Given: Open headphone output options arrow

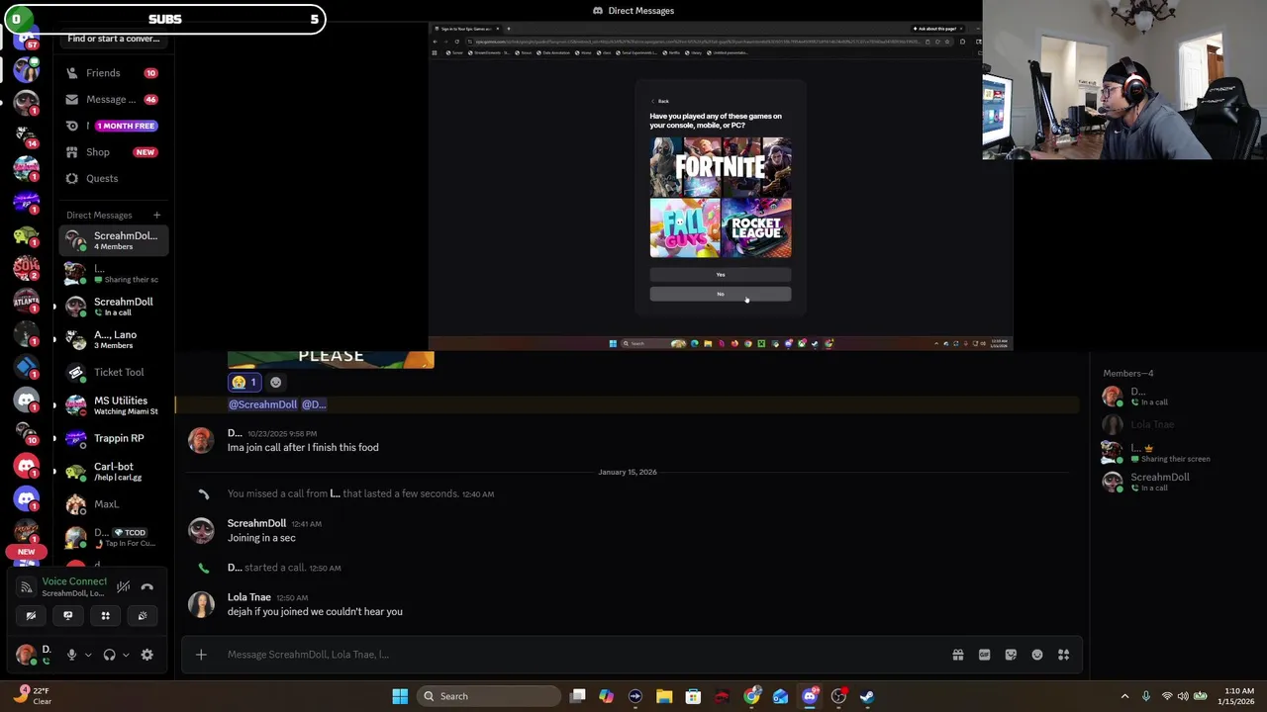Looking at the screenshot, I should 125,655.
